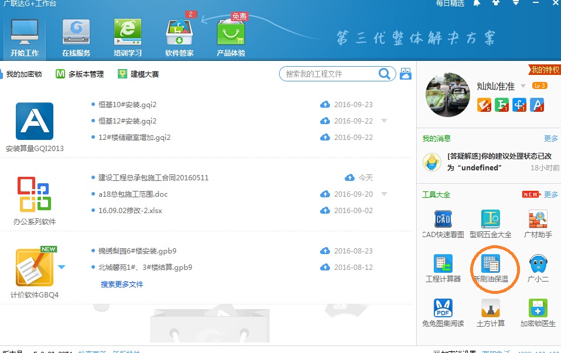Open the CAD快速看图 tool
Image resolution: width=561 pixels, height=353 pixels.
443,224
